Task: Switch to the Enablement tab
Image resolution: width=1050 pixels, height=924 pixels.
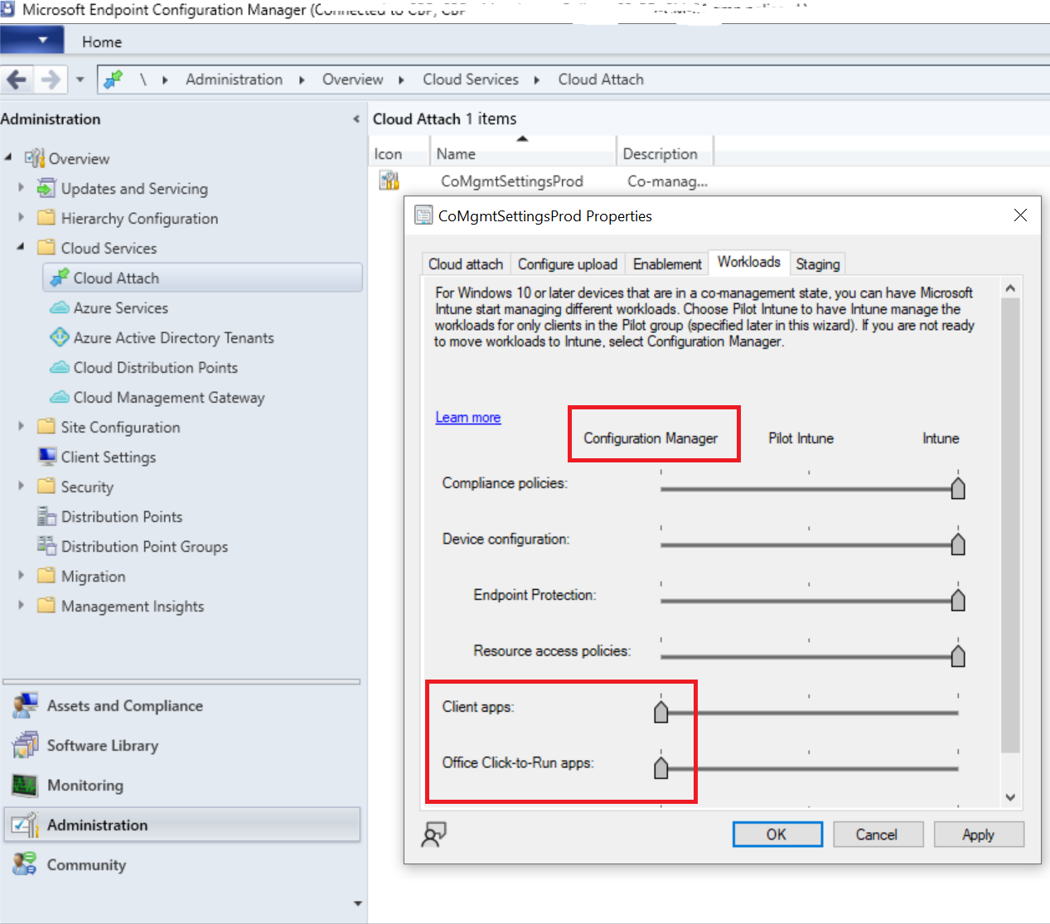Action: (667, 264)
